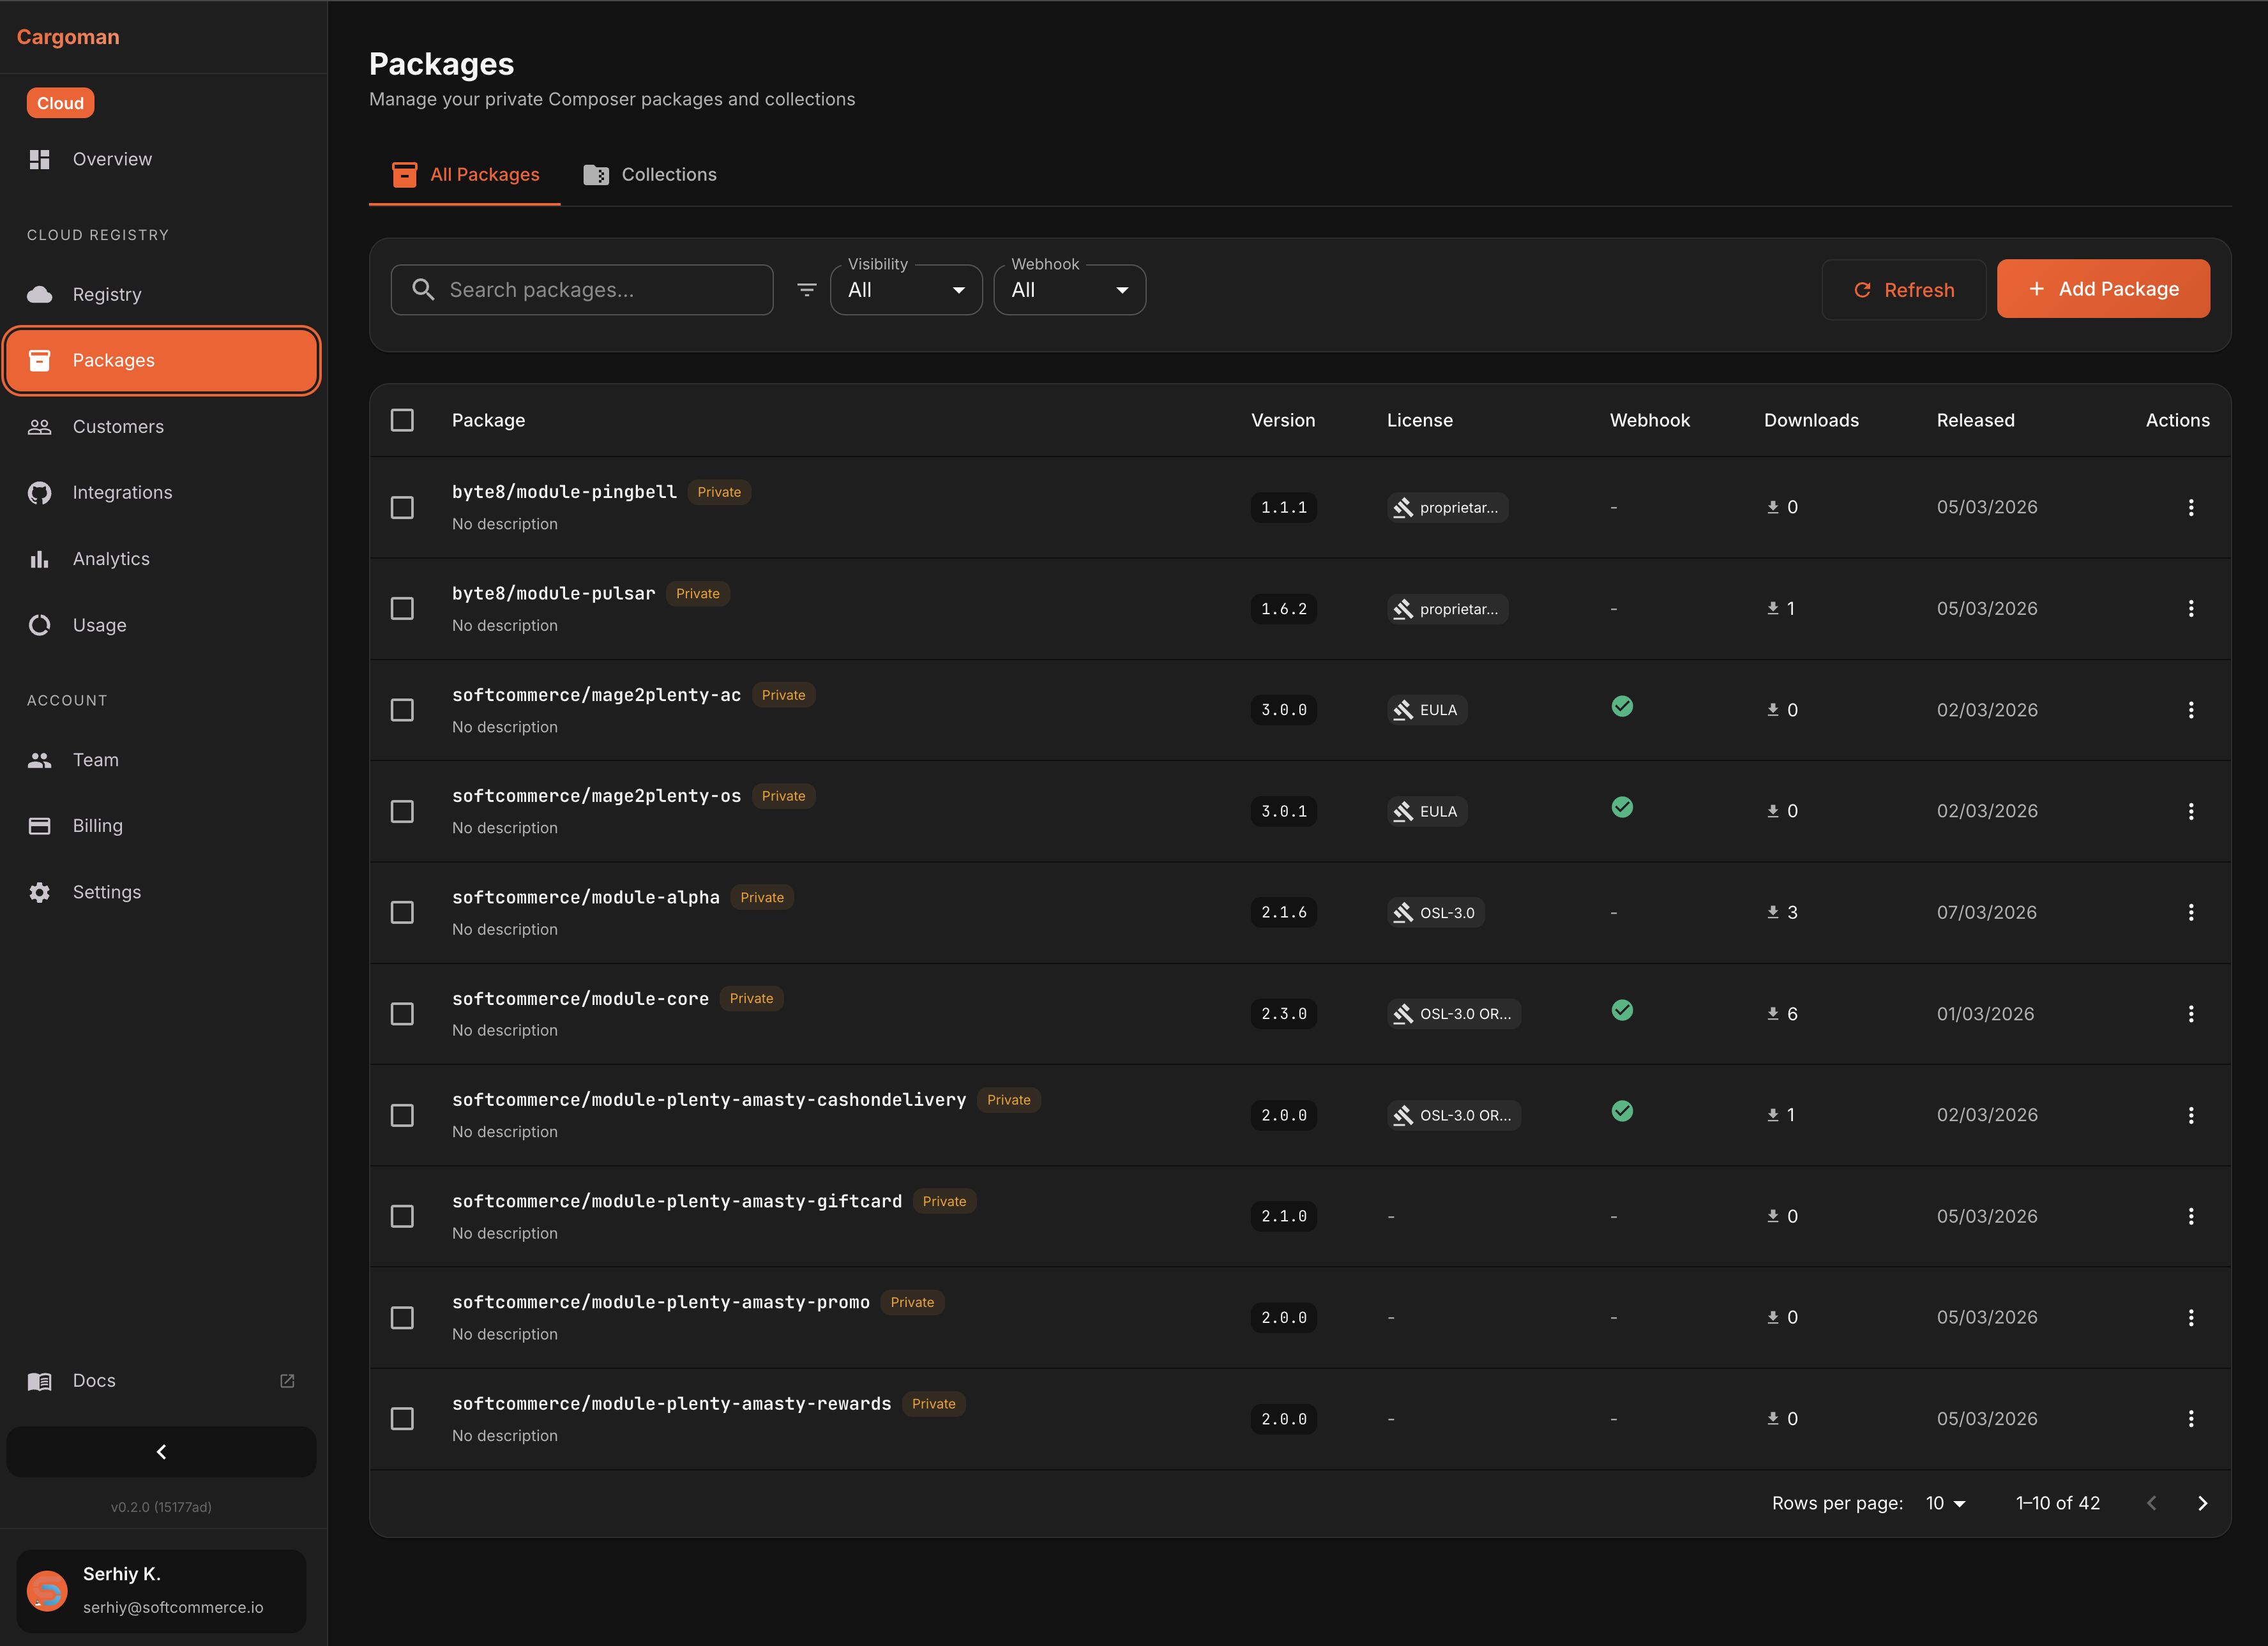Open row actions for byte8/module-pingbell
Viewport: 2268px width, 1646px height.
(2191, 507)
